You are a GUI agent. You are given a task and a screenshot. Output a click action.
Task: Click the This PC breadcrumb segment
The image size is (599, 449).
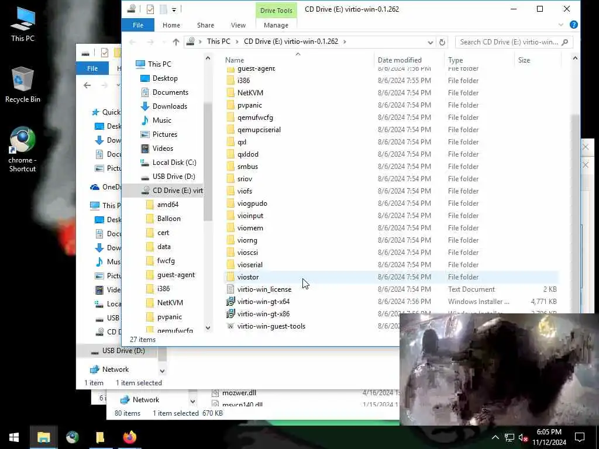219,42
